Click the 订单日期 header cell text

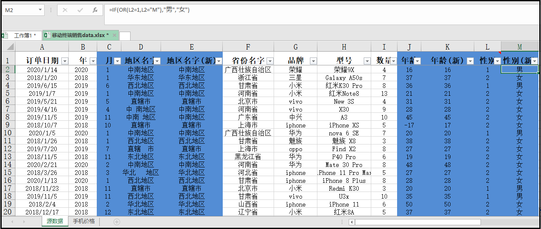42,60
